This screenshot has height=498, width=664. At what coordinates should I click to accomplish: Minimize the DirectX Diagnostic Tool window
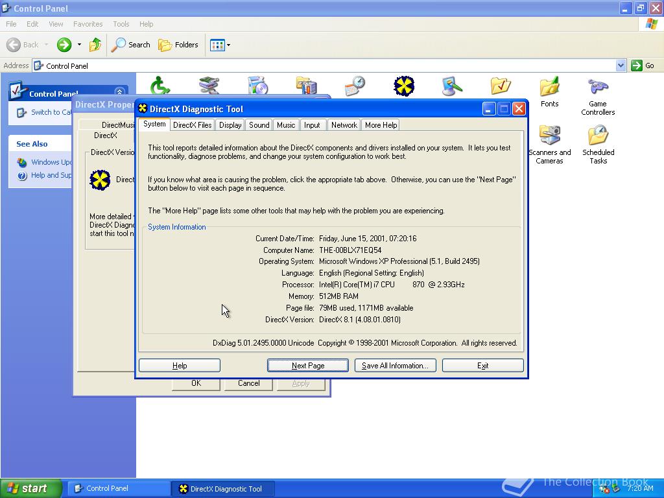coord(489,109)
